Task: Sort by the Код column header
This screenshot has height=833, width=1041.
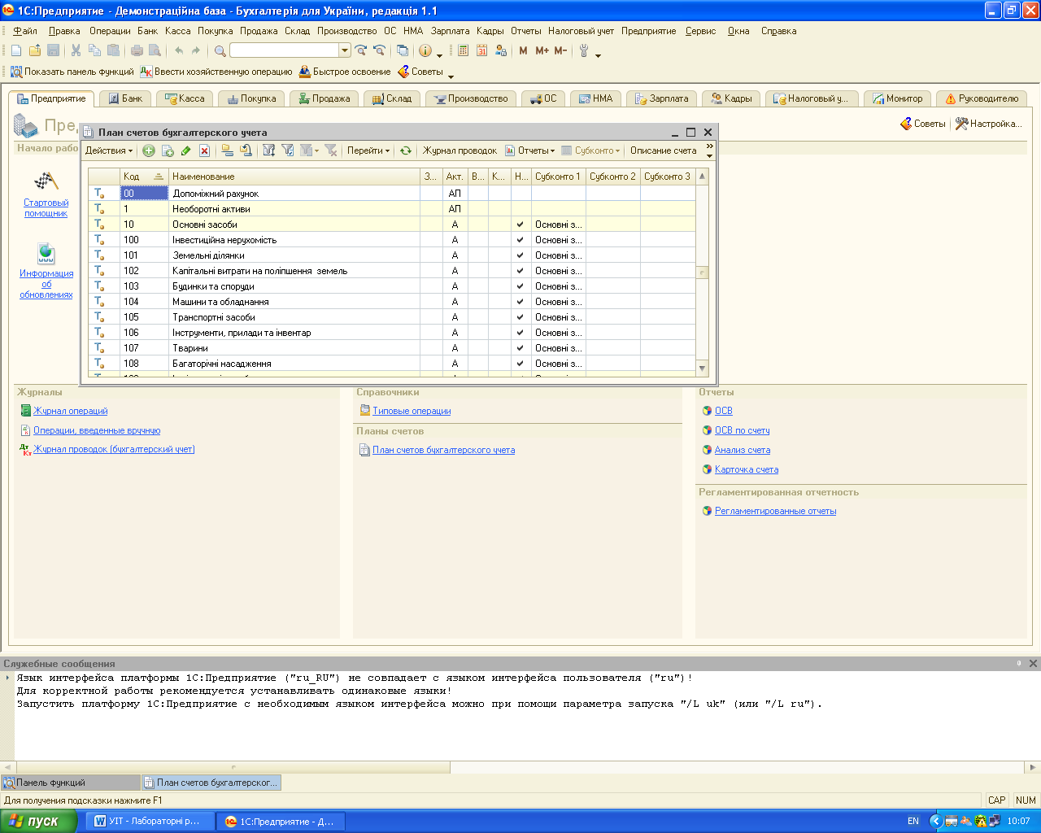Action: (x=144, y=177)
